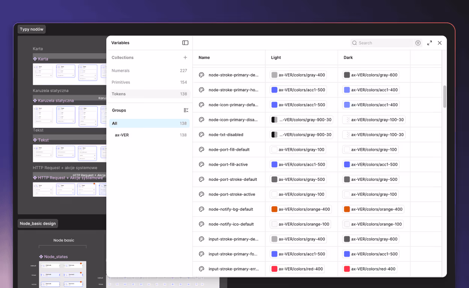Click red-400 Light swatch for input-stroke-primary-err...
Viewport: 469px width, 288px height.
274,269
